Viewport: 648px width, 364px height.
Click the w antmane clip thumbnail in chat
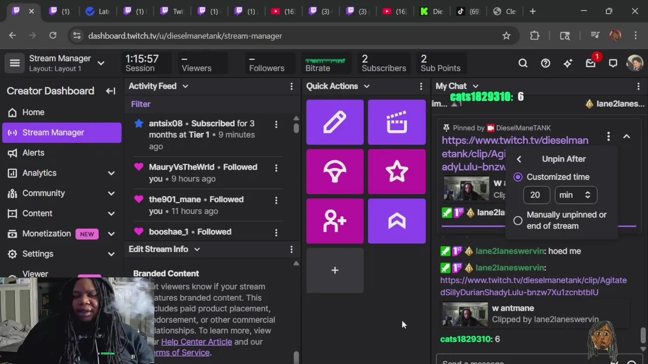[x=465, y=314]
